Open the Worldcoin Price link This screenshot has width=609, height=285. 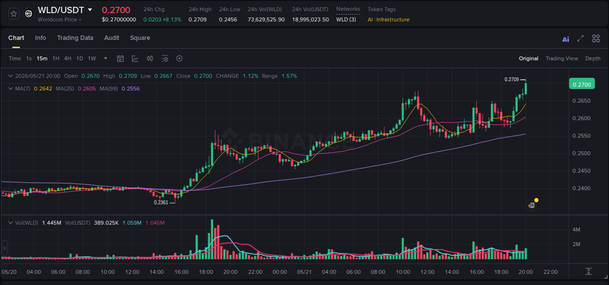59,19
